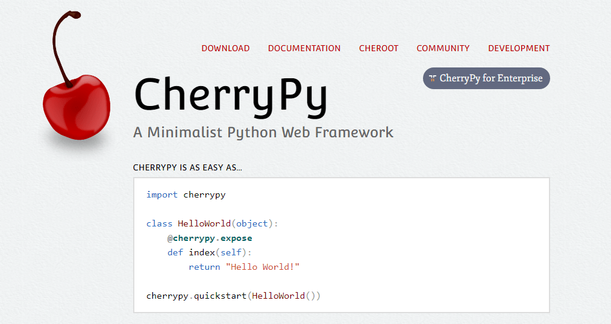
Task: Open the DOCUMENTATION navigation link
Action: [304, 48]
